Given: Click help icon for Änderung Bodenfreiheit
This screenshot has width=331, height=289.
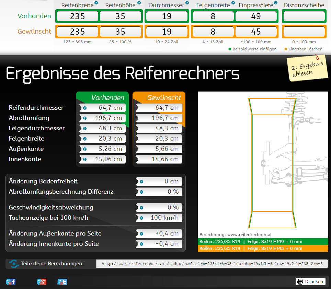Looking at the screenshot, I should (x=141, y=182).
